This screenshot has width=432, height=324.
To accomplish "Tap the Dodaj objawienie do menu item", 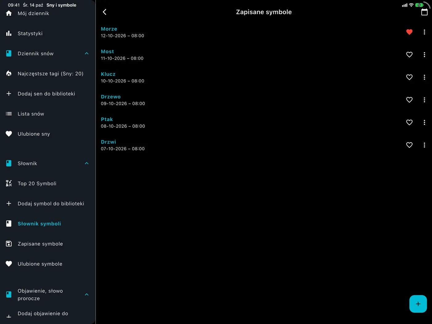I will pos(48,315).
